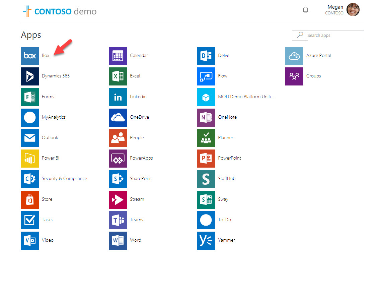The image size is (379, 298).
Task: Open the LinkedIn tile icon
Action: [x=118, y=97]
